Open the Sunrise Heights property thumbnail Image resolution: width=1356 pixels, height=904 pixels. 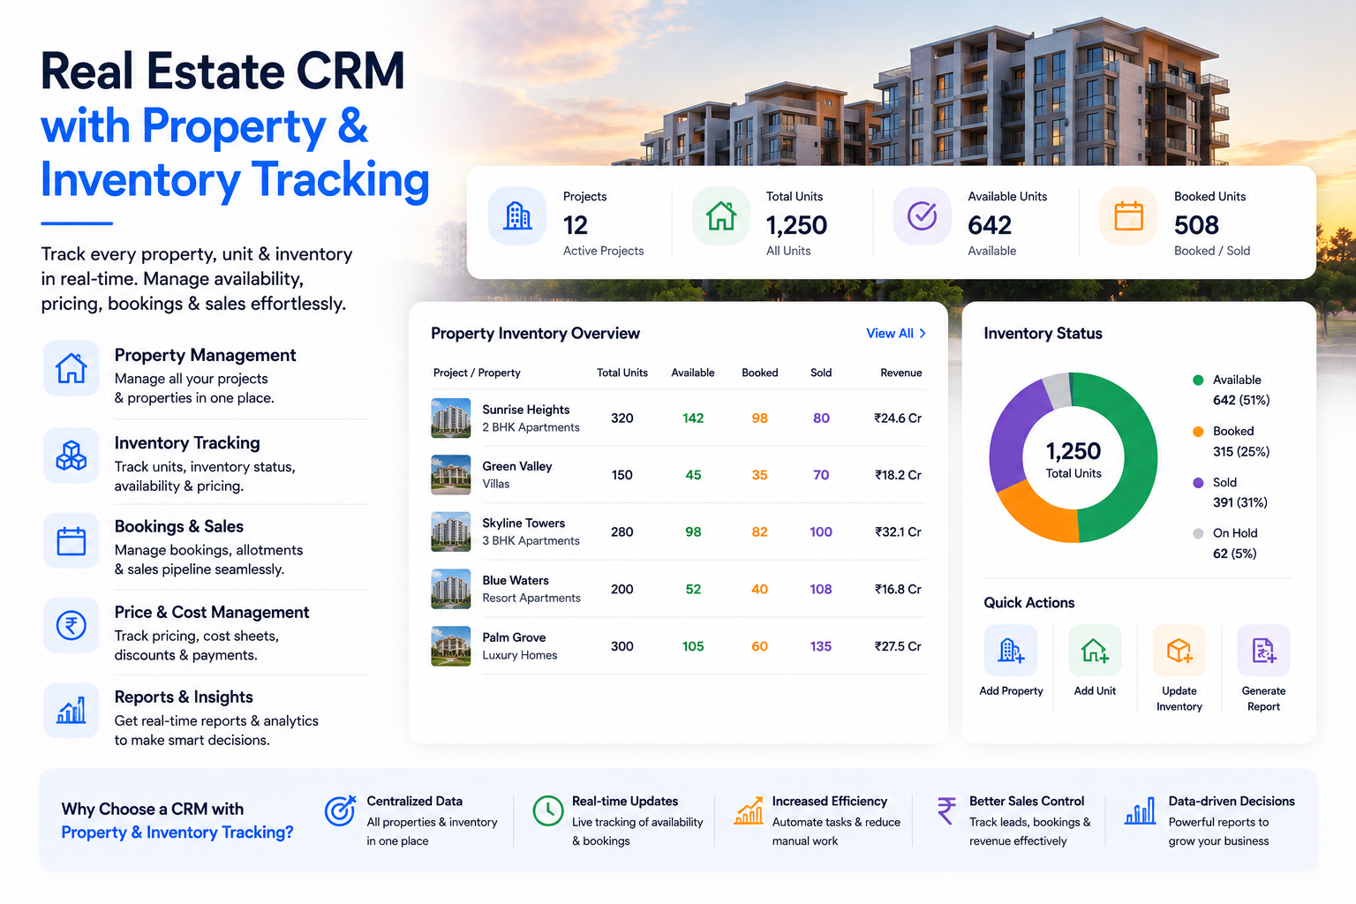451,418
